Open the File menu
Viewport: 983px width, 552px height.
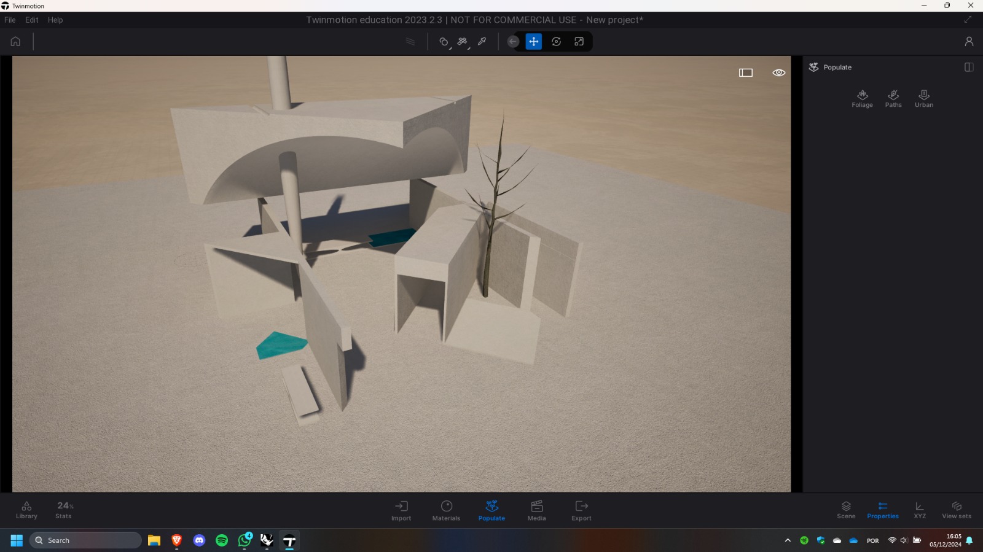[10, 20]
